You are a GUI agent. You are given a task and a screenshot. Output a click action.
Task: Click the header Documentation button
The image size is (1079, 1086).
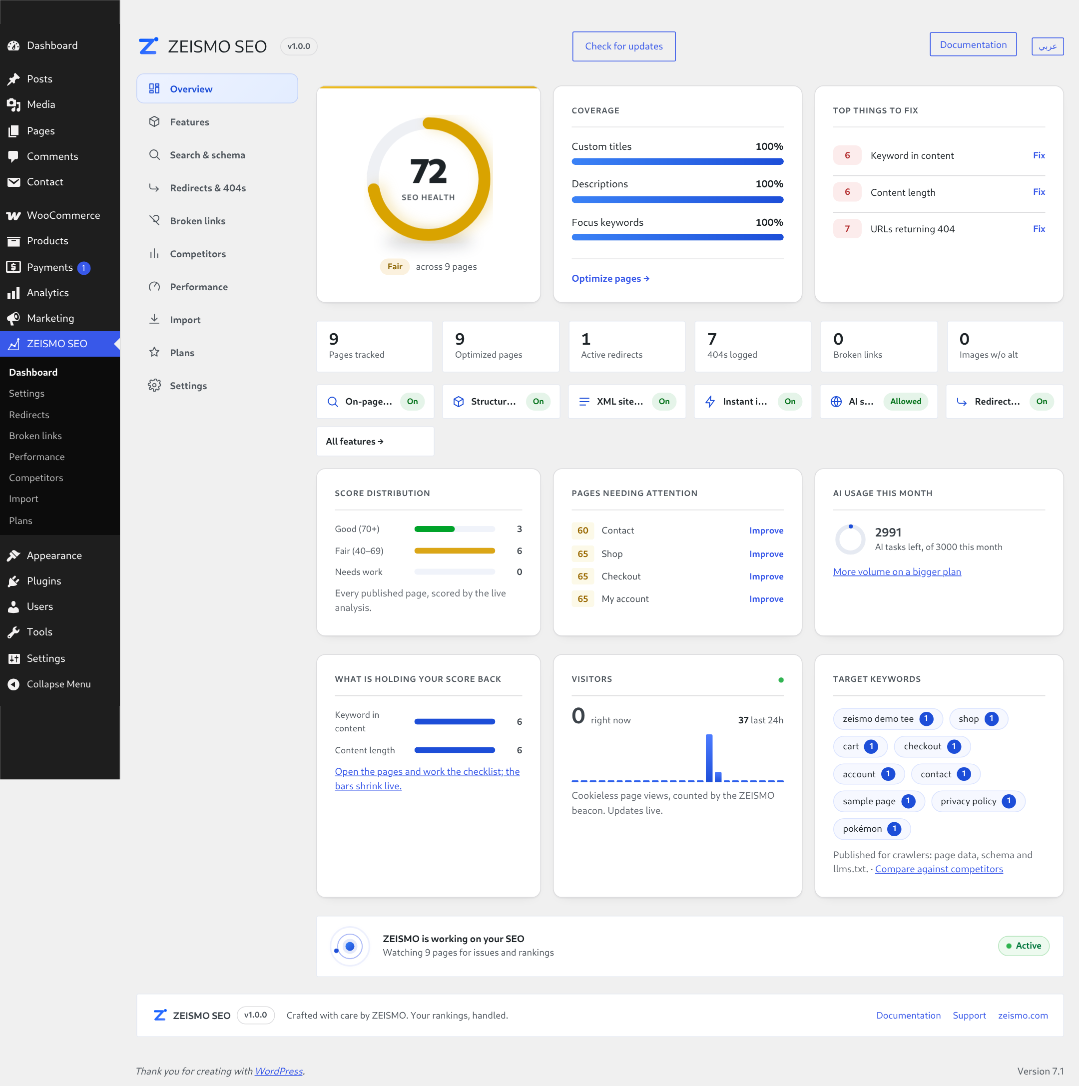pyautogui.click(x=973, y=44)
